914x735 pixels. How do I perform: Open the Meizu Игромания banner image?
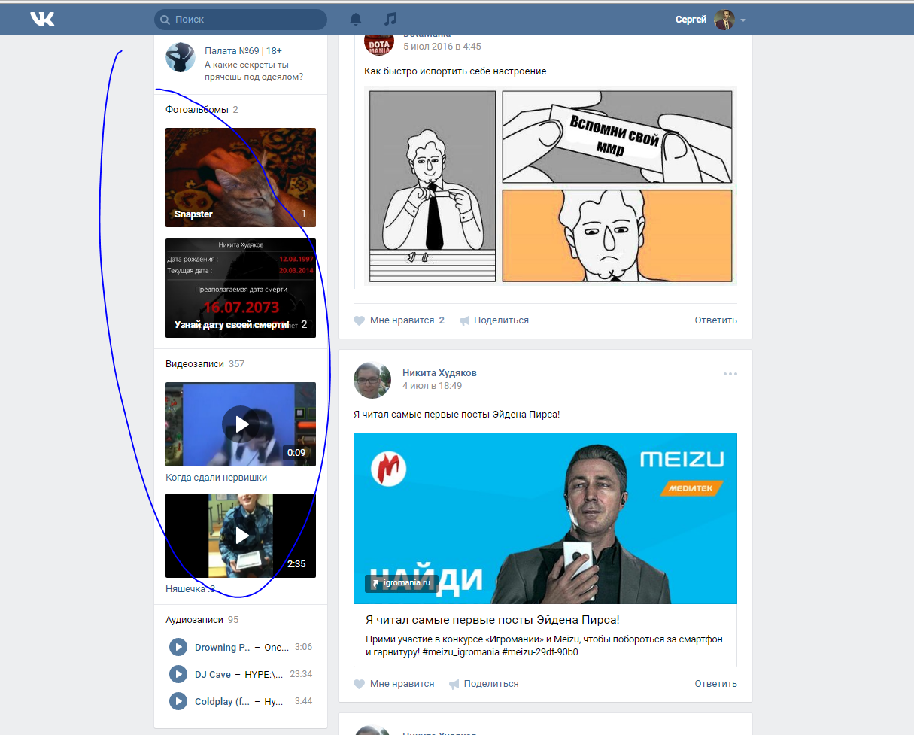coord(545,518)
